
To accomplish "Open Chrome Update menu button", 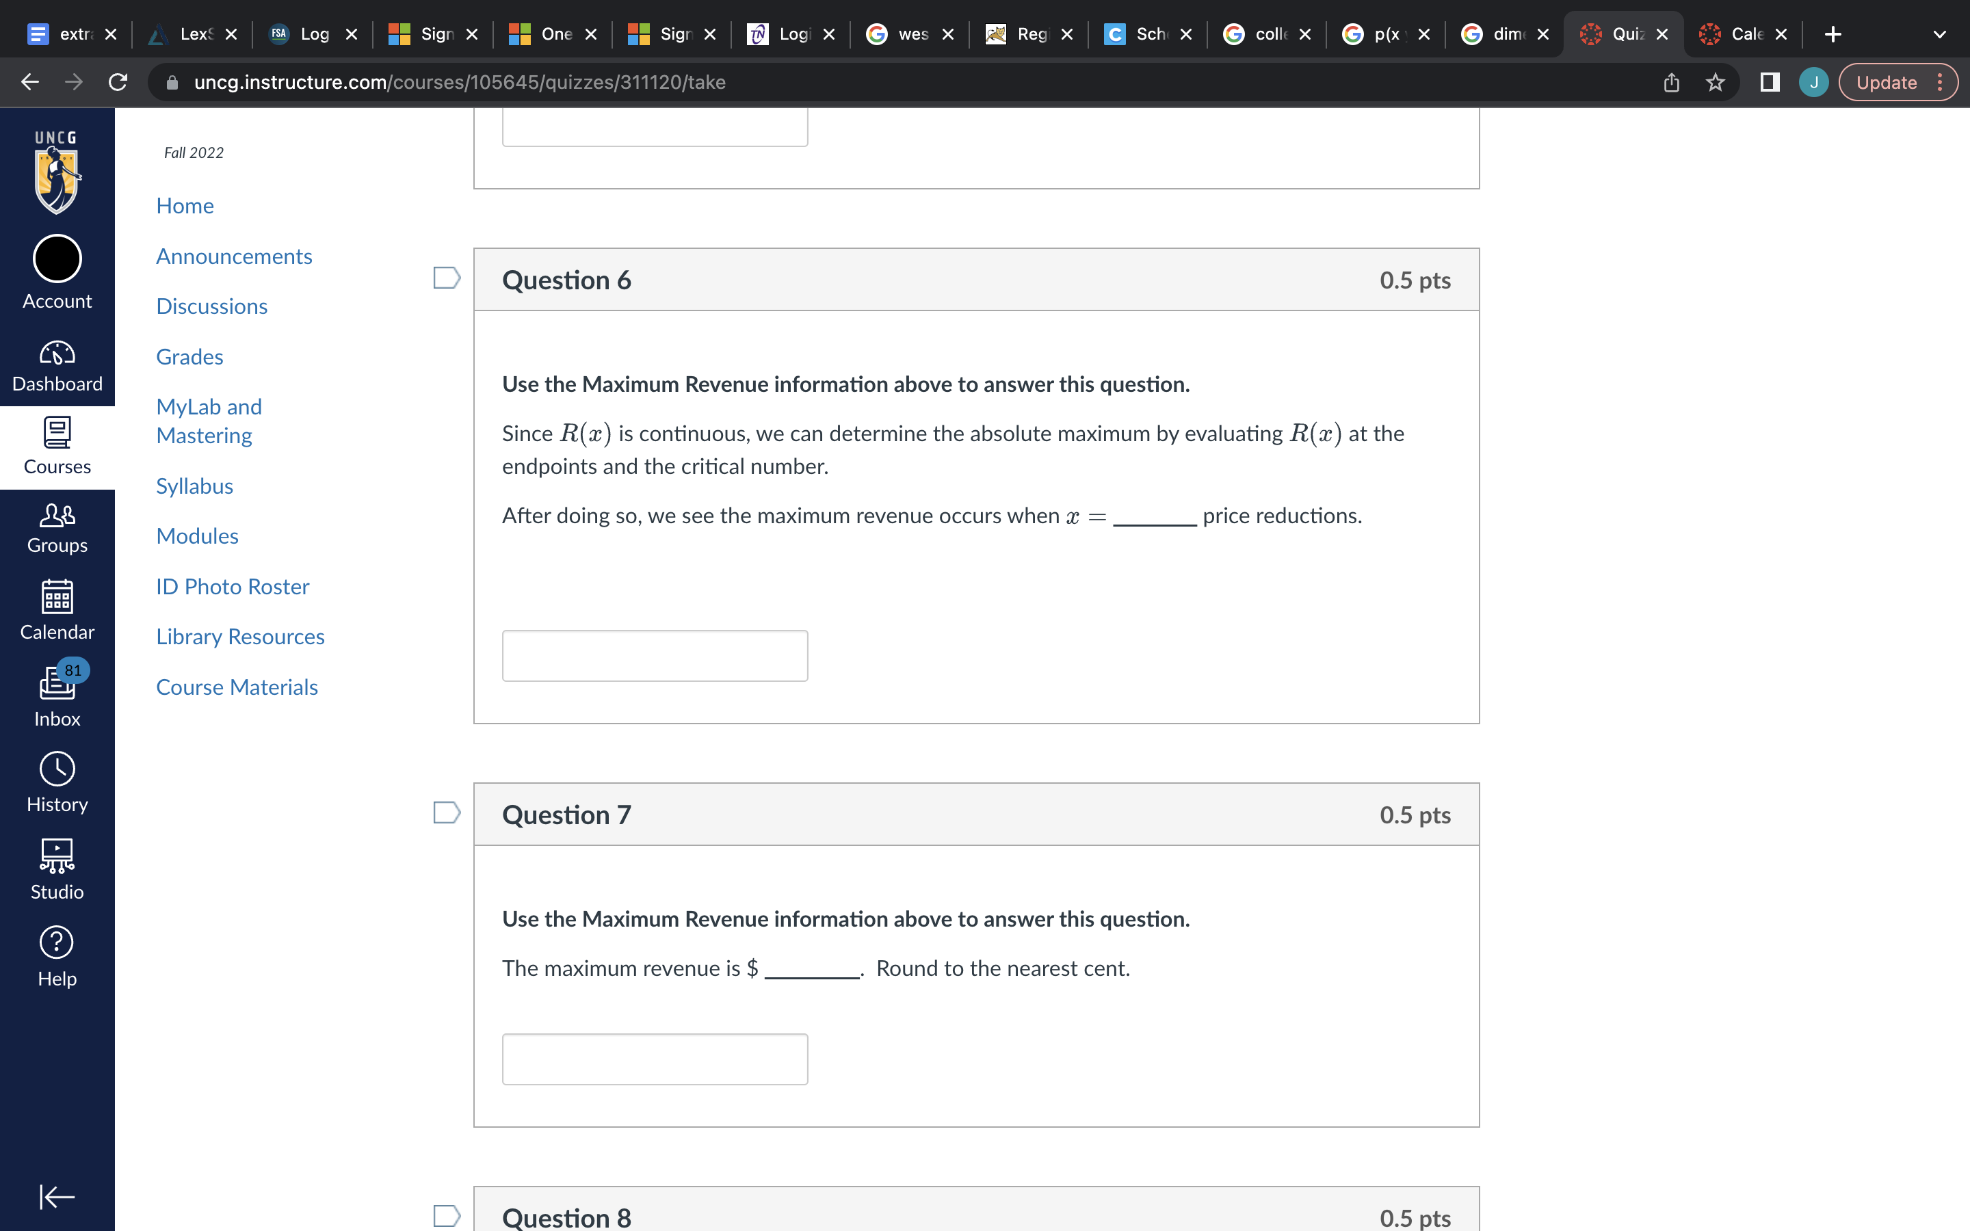I will click(1897, 82).
